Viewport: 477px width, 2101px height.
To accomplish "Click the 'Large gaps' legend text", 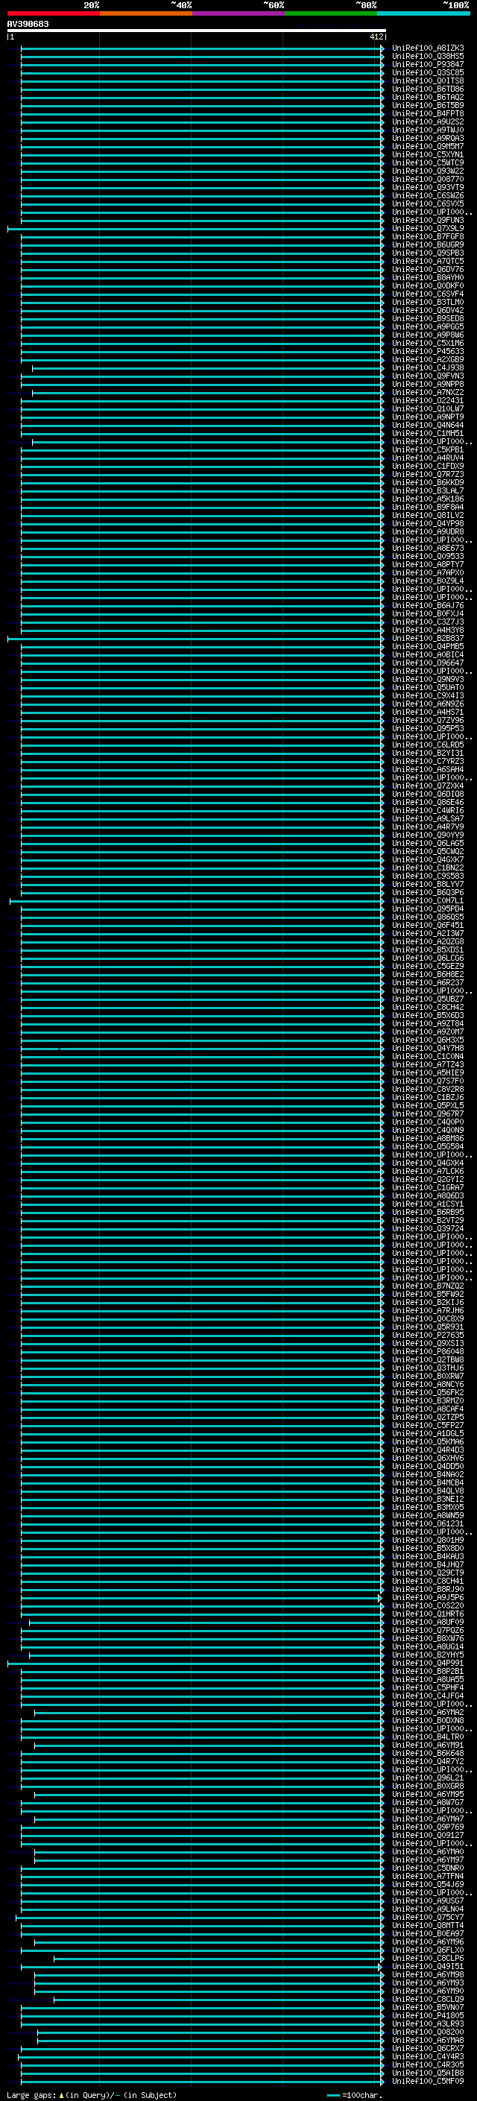I will 32,2095.
